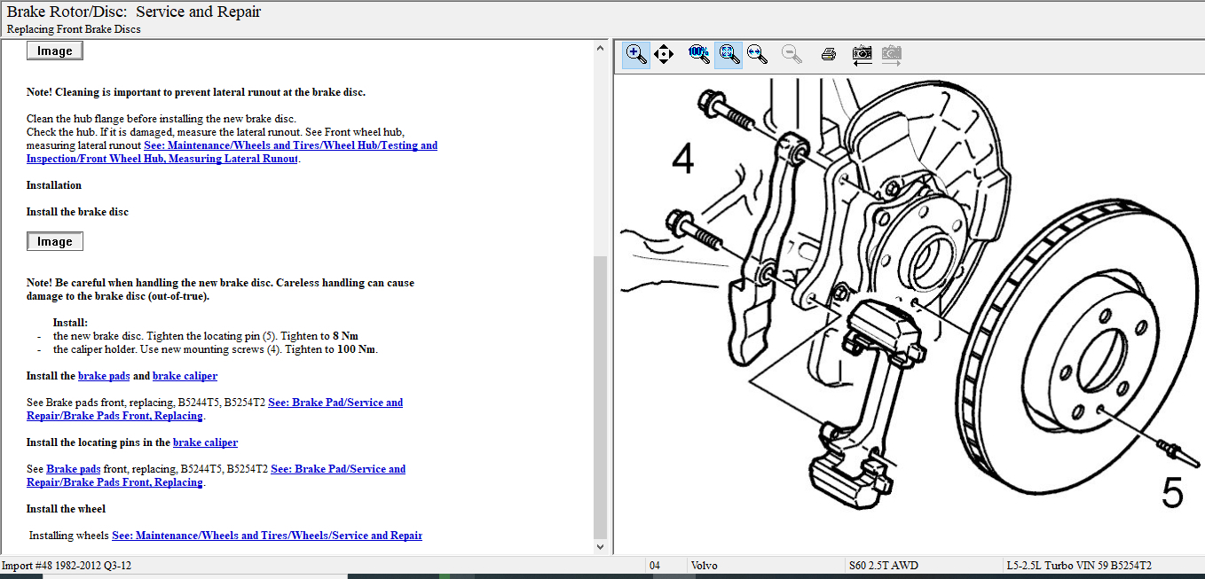Go to next image with camera icon
The width and height of the screenshot is (1205, 579).
892,54
